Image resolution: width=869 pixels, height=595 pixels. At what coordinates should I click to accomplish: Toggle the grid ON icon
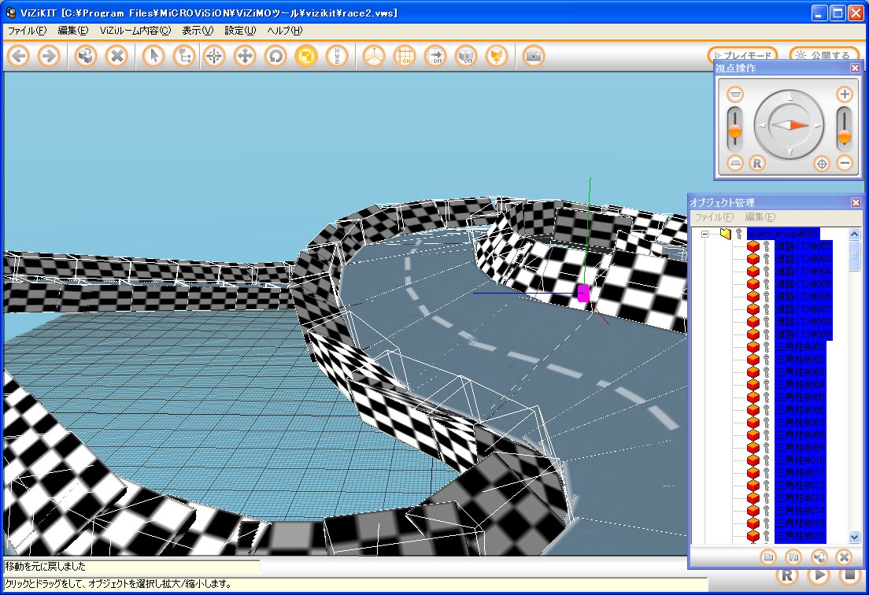click(x=405, y=56)
